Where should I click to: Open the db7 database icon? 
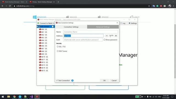(40, 48)
